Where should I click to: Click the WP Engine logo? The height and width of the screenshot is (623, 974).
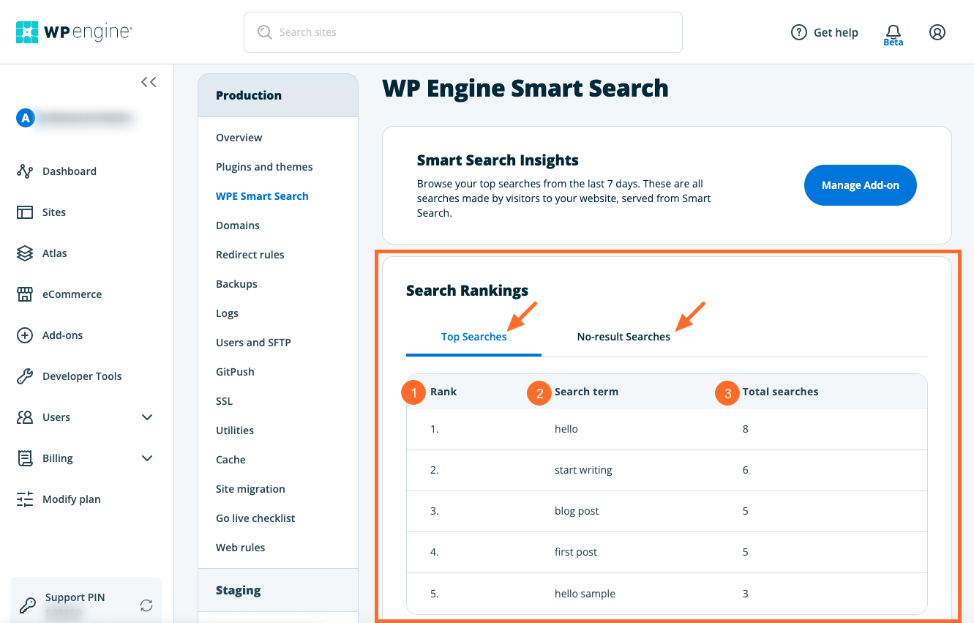click(x=73, y=31)
